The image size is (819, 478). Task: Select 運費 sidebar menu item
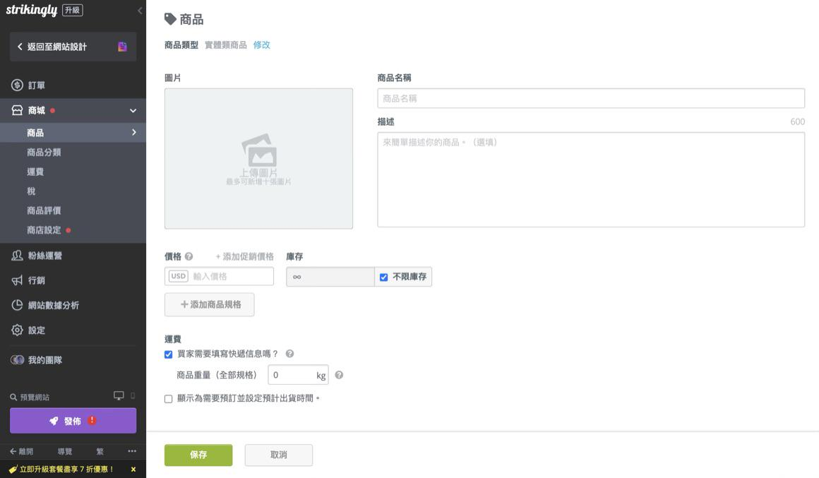click(x=35, y=172)
